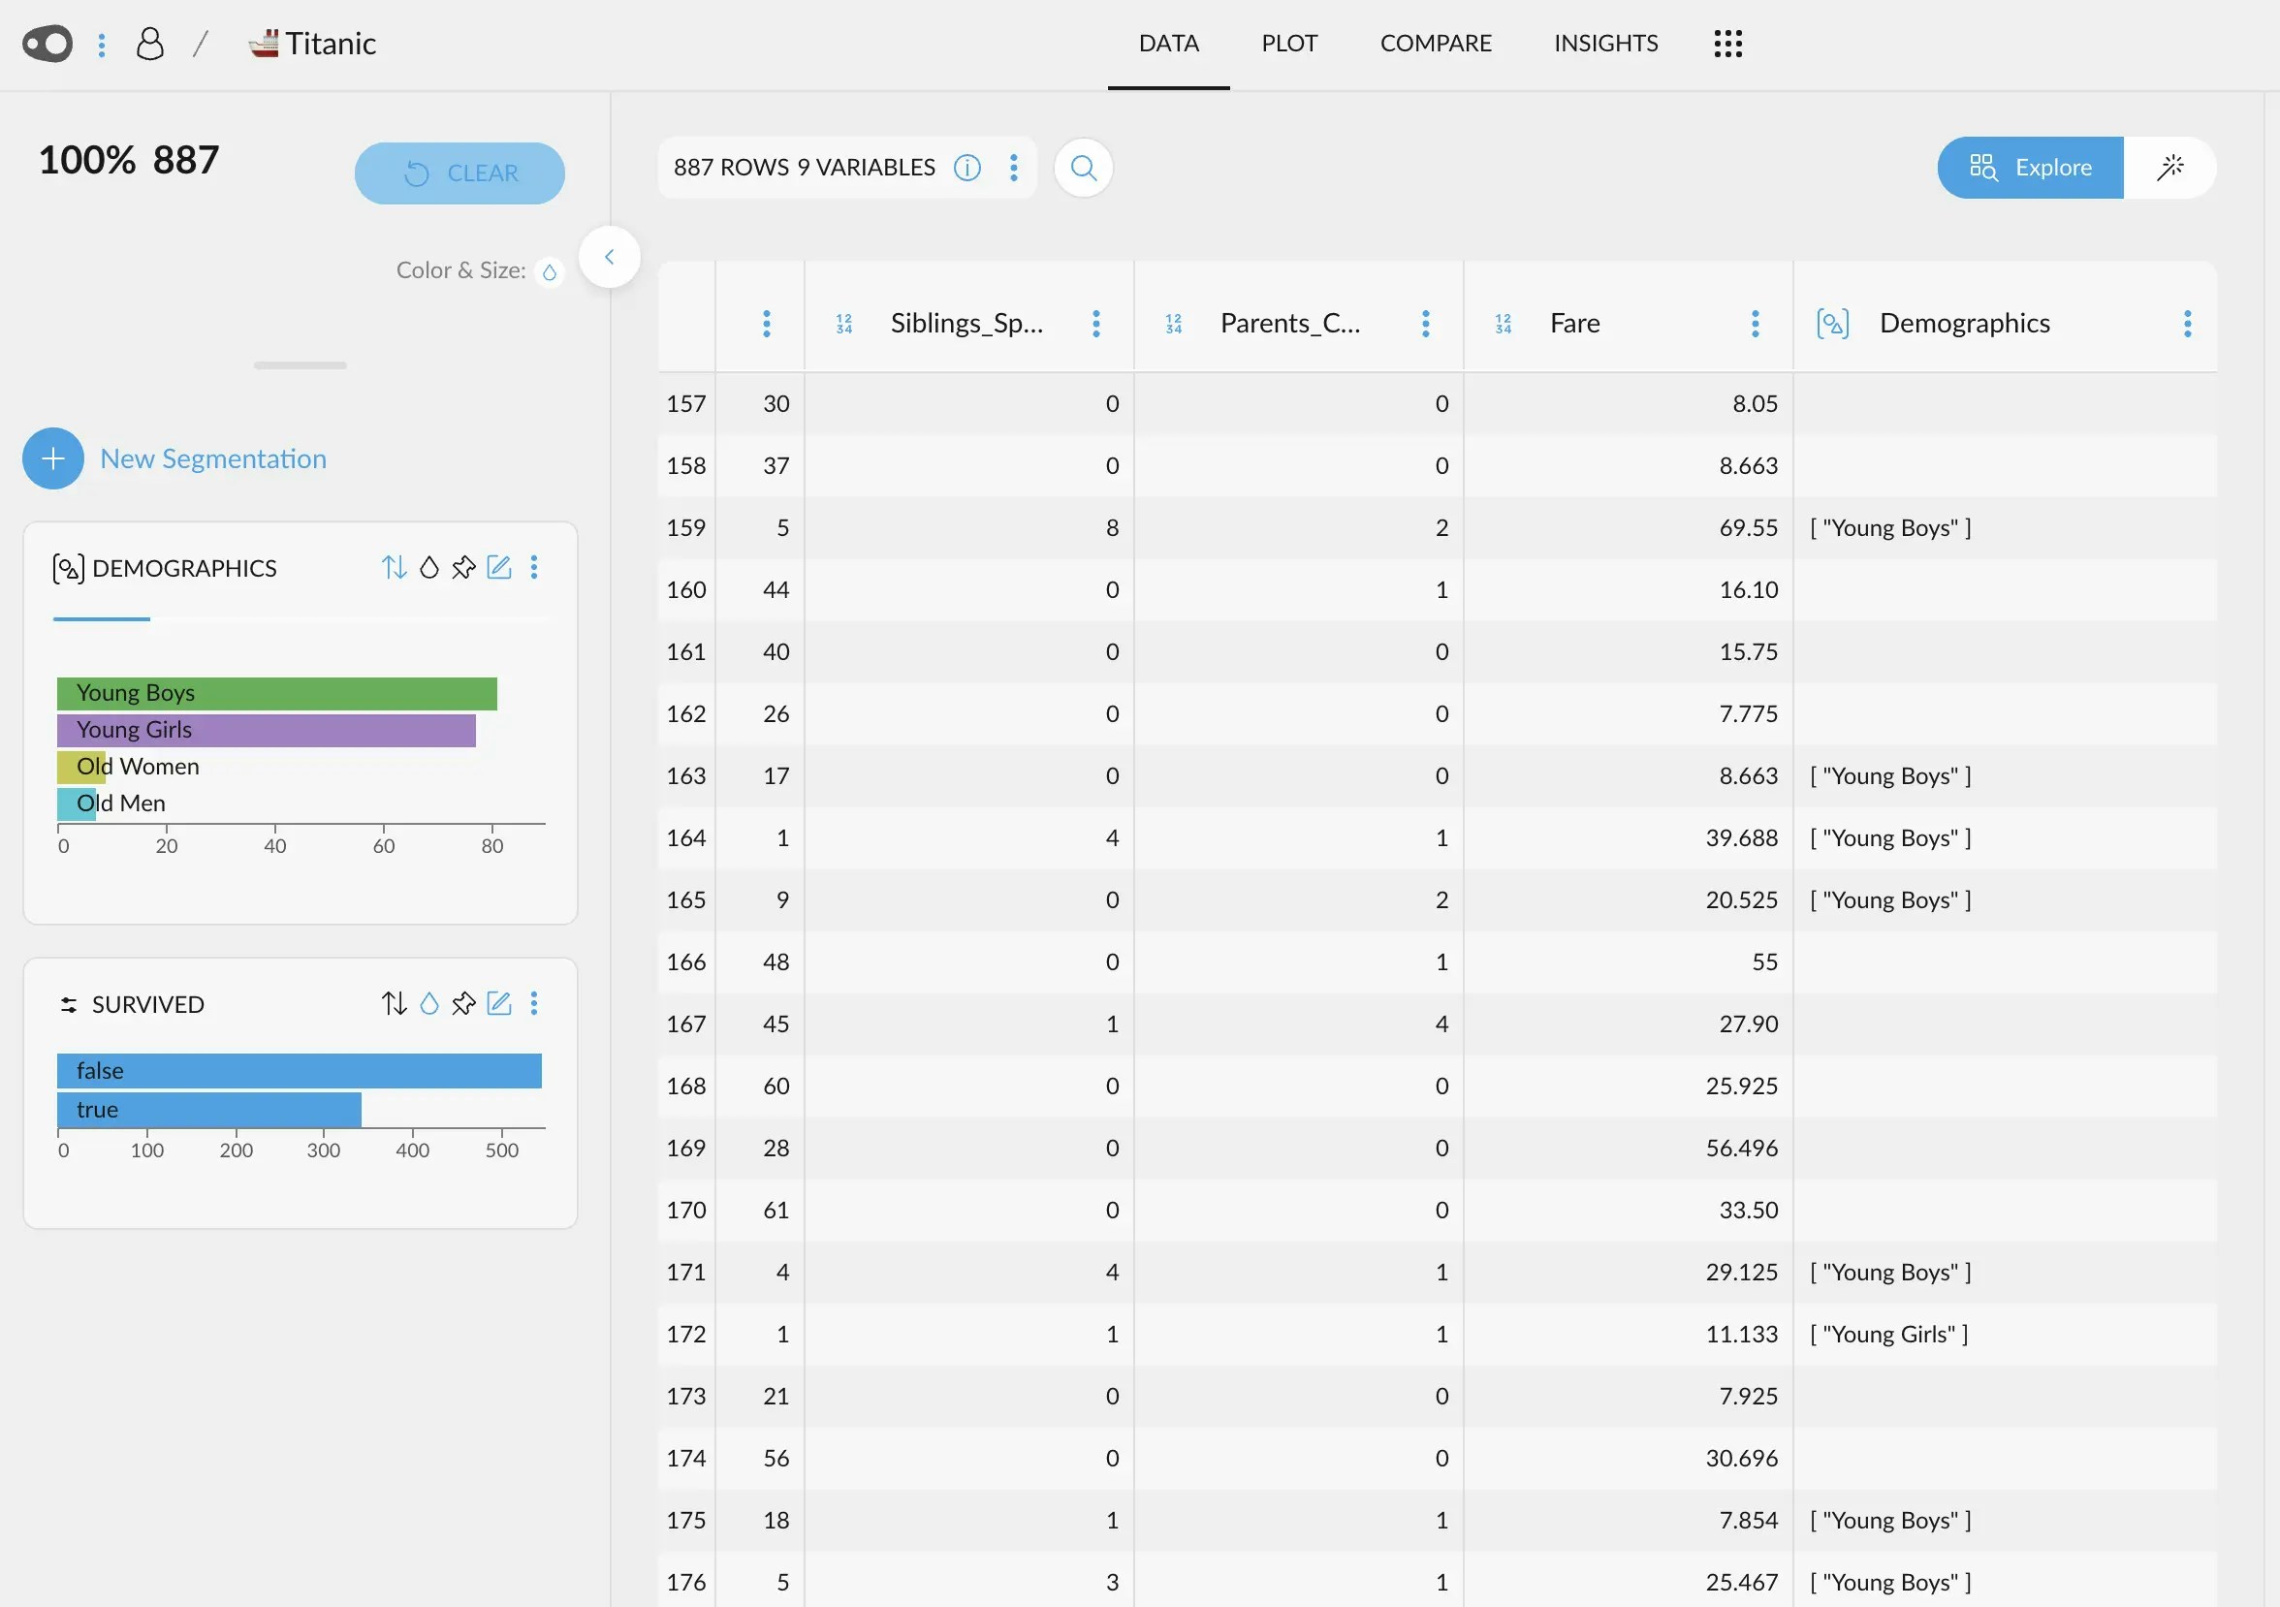Collapse the segmentation sidebar with the chevron
Image resolution: width=2280 pixels, height=1607 pixels.
610,256
